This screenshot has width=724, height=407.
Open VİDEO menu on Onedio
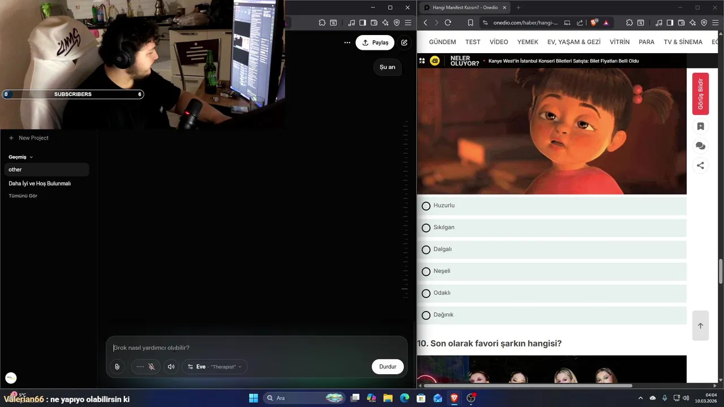[x=499, y=42]
